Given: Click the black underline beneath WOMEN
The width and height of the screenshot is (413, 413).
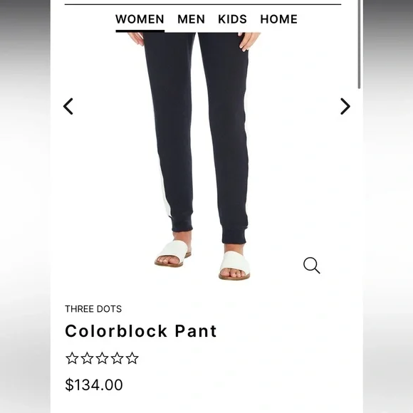Looking at the screenshot, I should 140,31.
